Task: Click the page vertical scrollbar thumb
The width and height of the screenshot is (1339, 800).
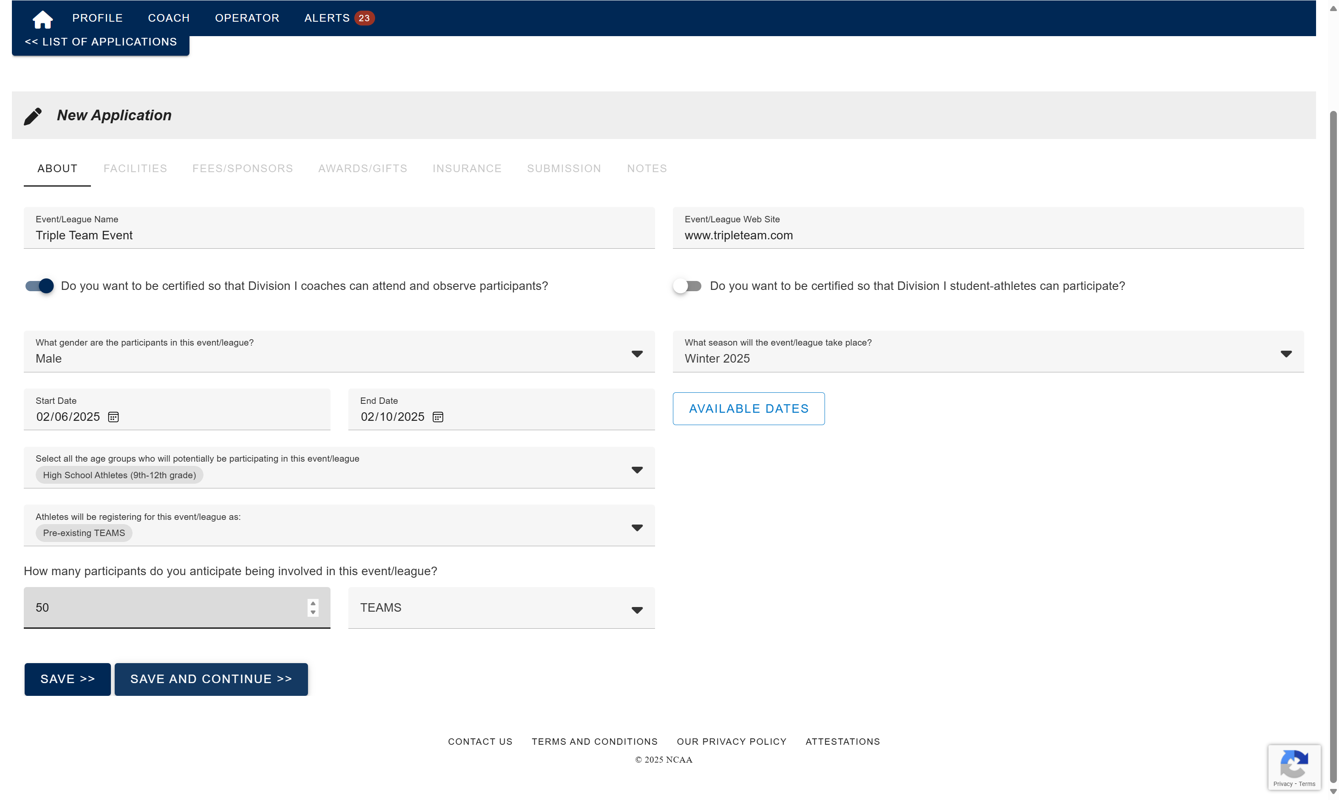Action: click(x=1333, y=446)
